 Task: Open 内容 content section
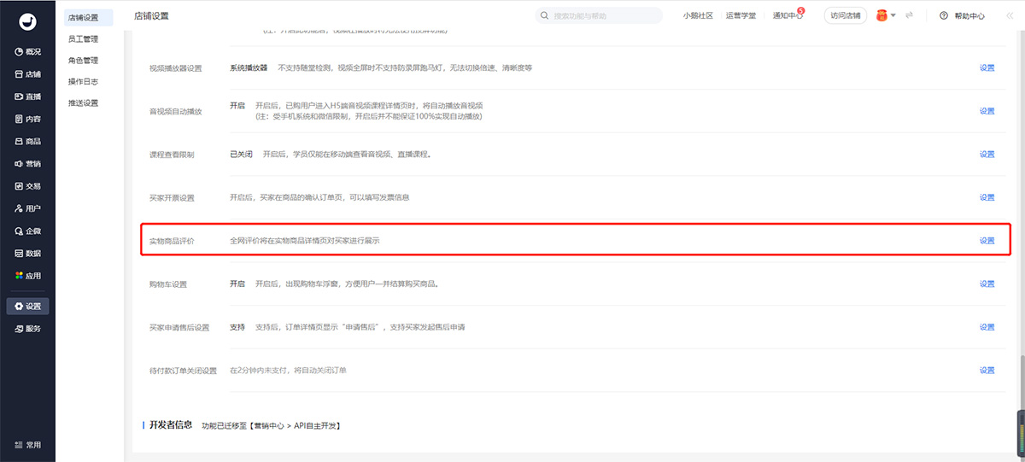pyautogui.click(x=27, y=119)
